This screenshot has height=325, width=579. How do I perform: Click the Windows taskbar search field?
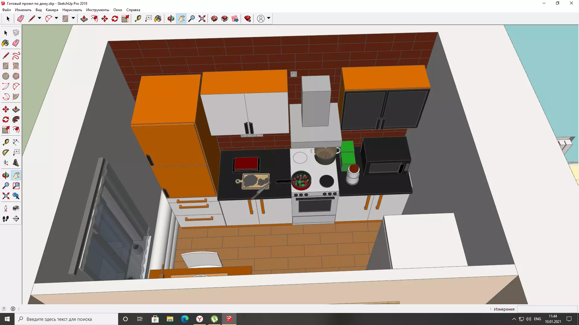pos(66,319)
